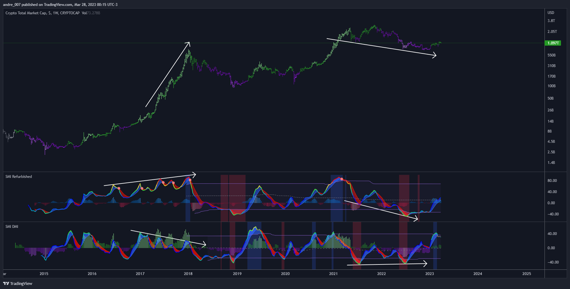The width and height of the screenshot is (570, 289).
Task: Click the 50B price axis label
Action: [550, 98]
